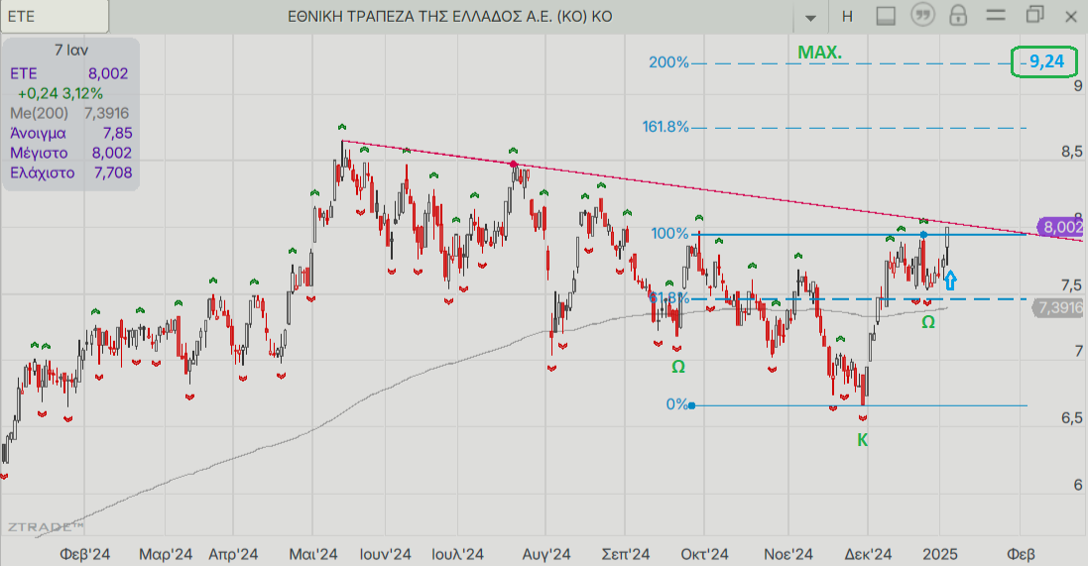Click the Ιουλ'24 date axis label
This screenshot has width=1088, height=566.
457,554
